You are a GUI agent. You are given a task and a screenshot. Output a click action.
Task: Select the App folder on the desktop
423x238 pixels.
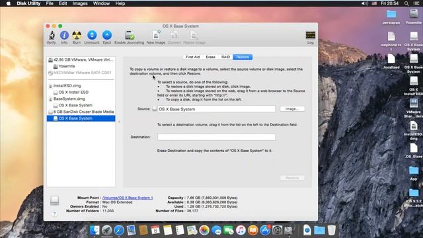413,173
